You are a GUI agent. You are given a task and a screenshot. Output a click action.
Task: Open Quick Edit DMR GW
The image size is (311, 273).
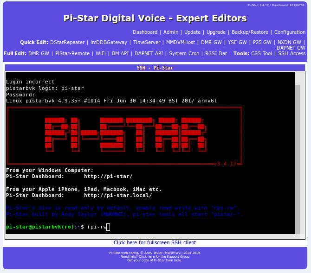[211, 42]
